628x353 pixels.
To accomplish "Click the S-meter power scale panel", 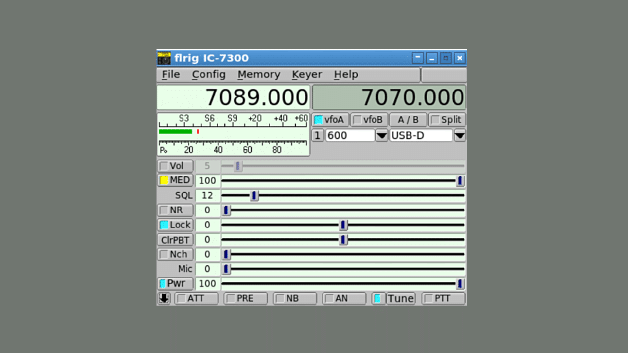I will pos(233,134).
